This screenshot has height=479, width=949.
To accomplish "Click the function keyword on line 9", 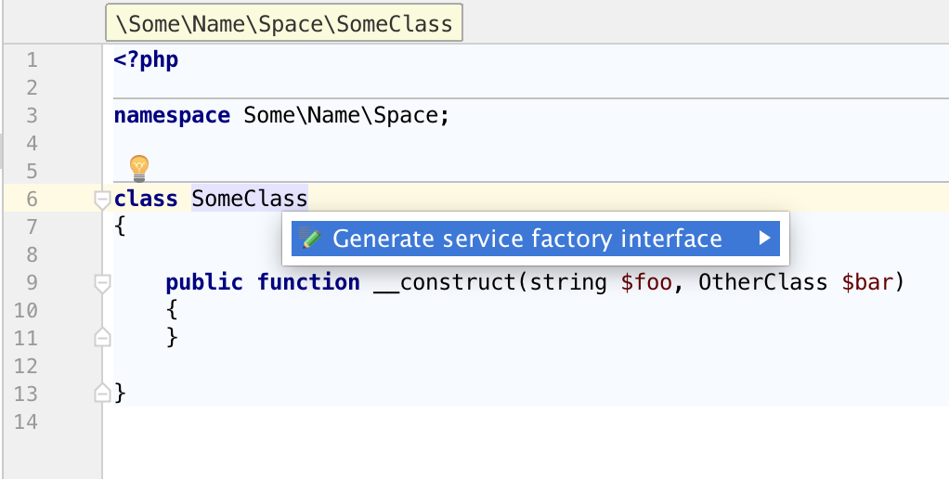I will (308, 282).
